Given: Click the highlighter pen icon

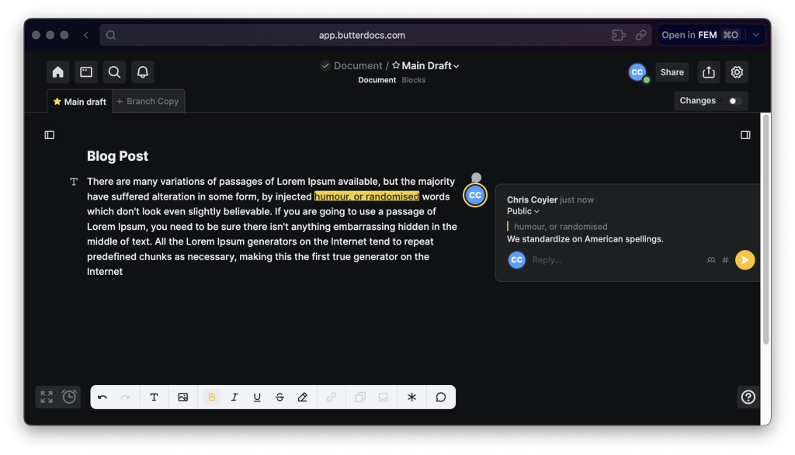Looking at the screenshot, I should 303,397.
